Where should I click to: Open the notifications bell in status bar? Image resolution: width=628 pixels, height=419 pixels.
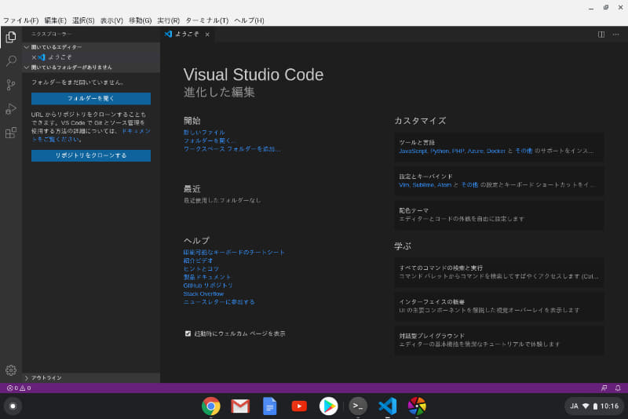click(618, 388)
